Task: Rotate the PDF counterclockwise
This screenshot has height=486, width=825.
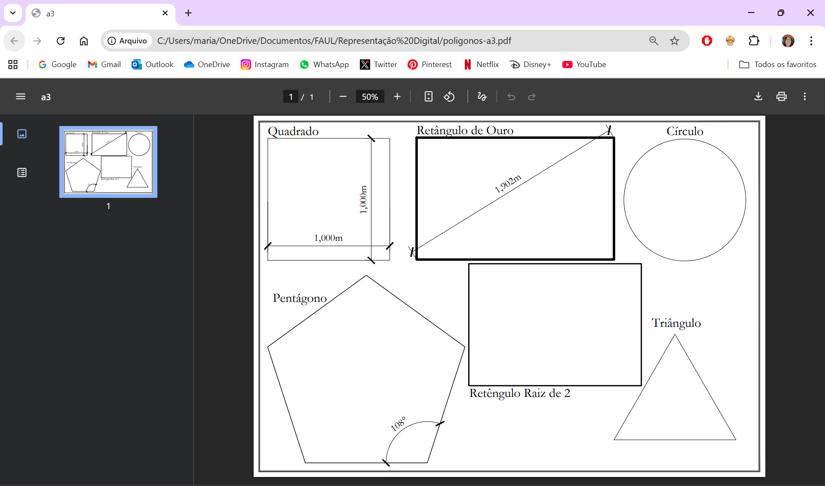Action: [x=449, y=97]
